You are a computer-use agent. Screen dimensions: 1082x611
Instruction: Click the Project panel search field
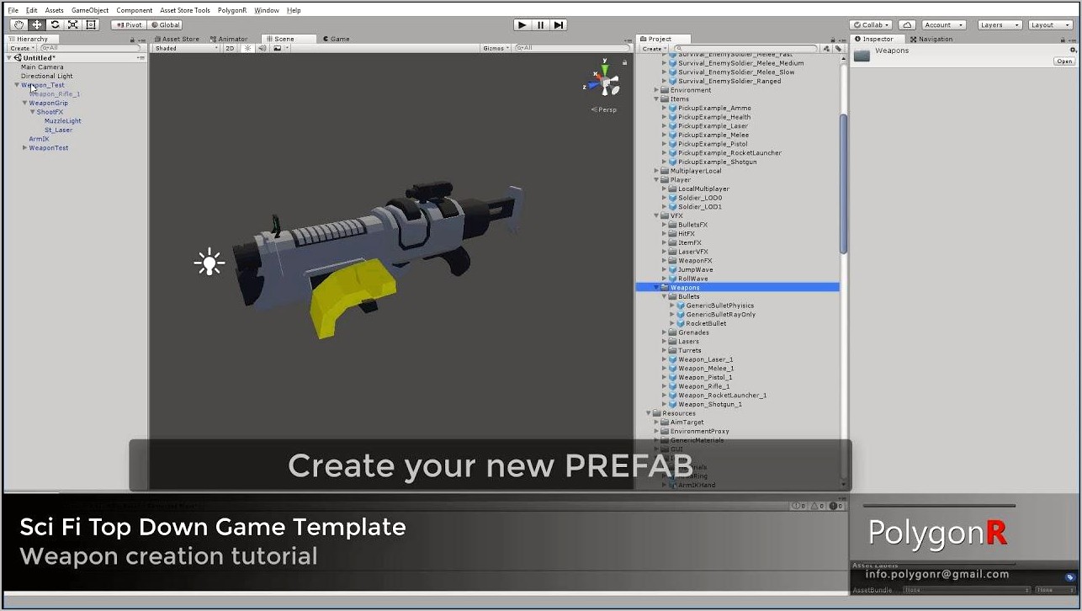tap(745, 48)
